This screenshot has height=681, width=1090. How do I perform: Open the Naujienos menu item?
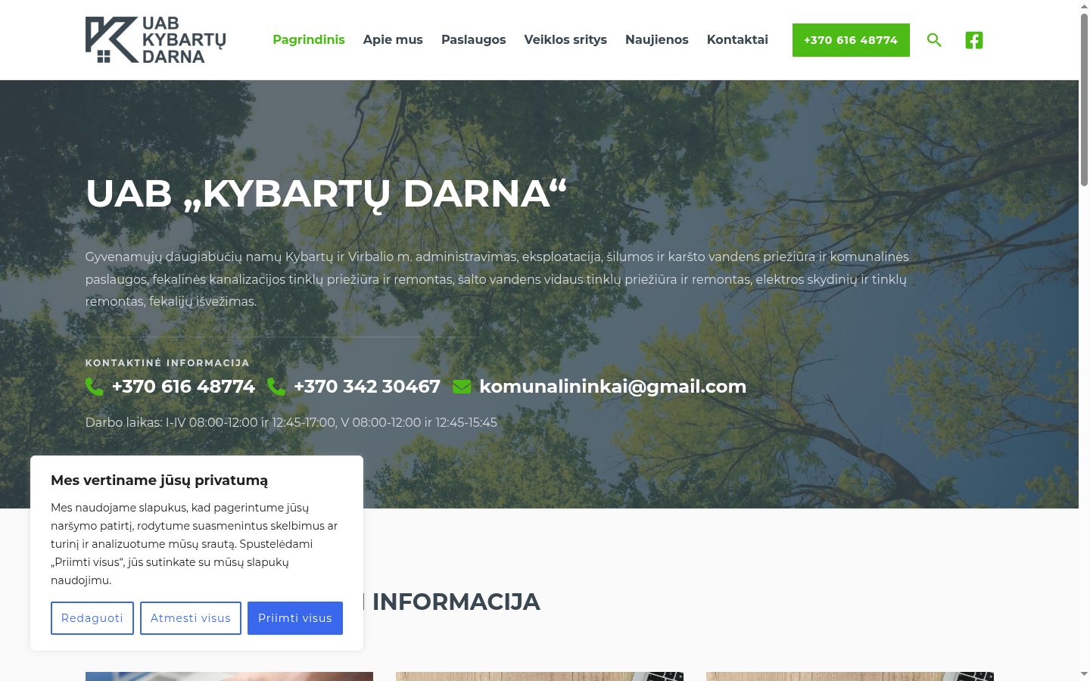point(657,39)
